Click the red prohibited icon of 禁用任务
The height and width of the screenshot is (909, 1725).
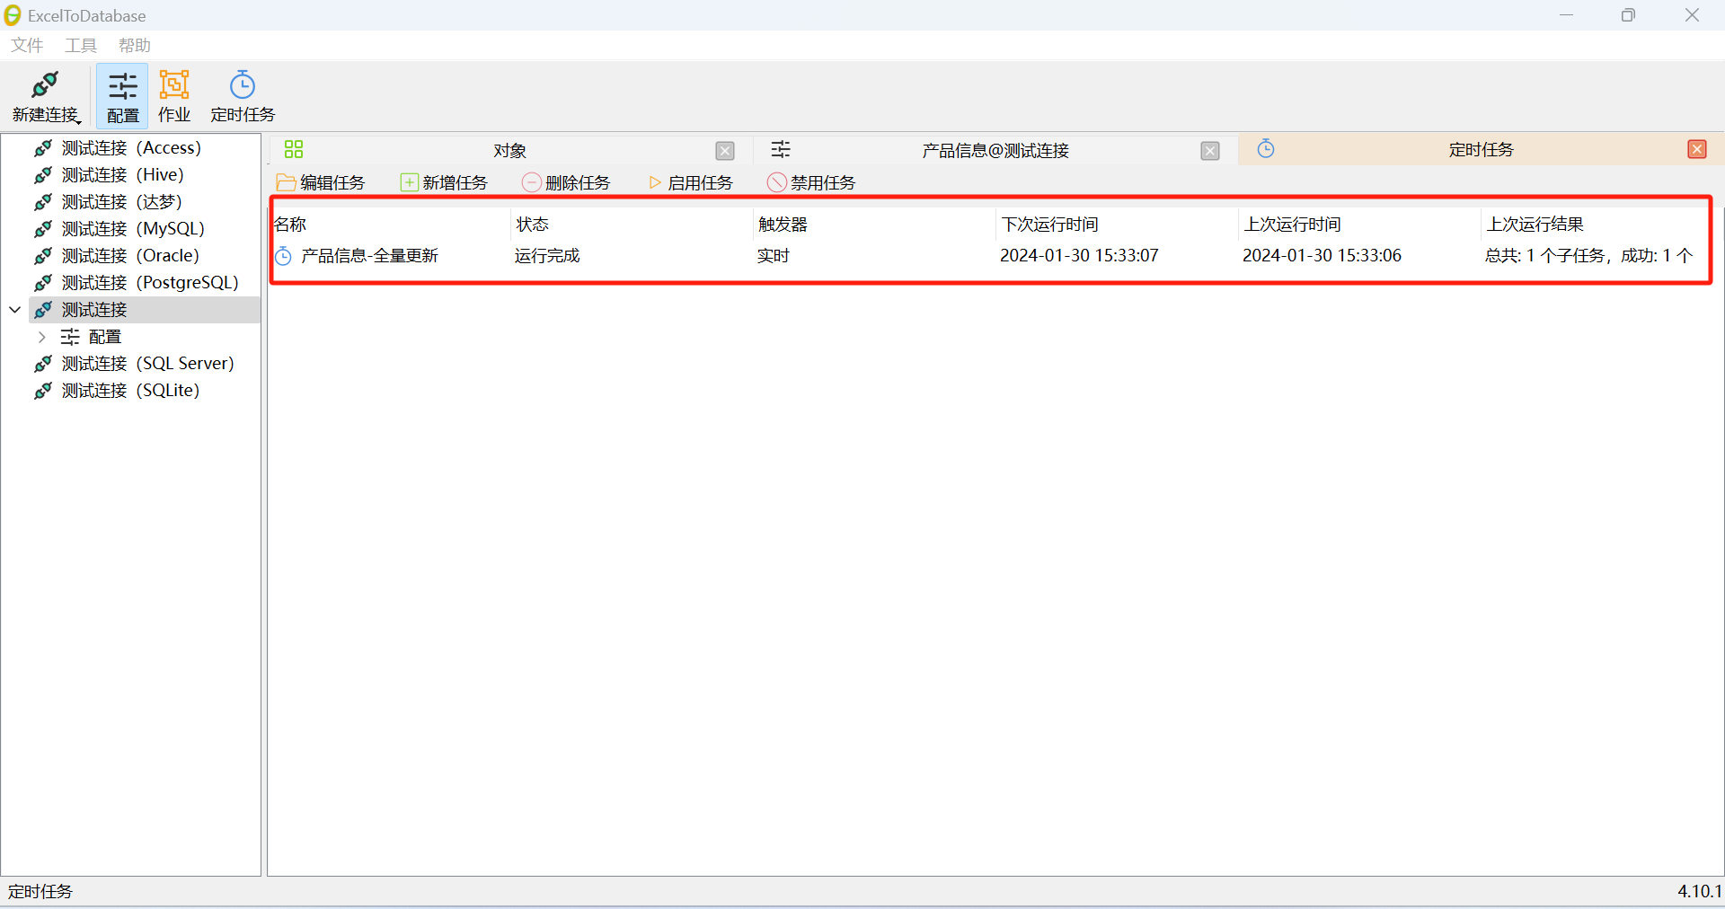point(777,182)
